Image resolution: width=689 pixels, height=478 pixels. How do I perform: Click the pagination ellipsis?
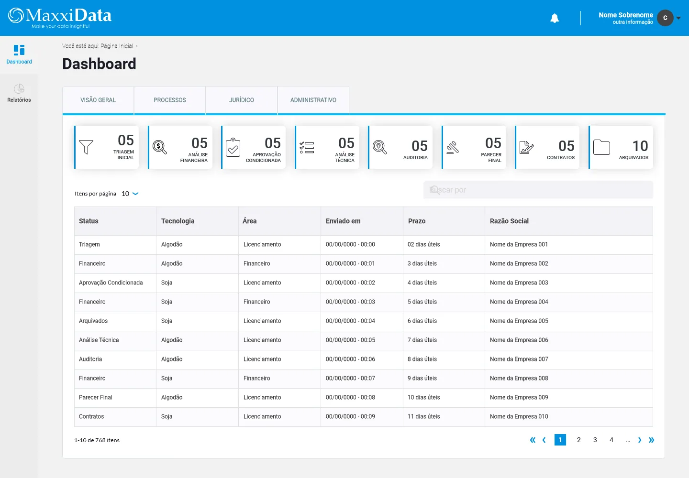pos(628,440)
